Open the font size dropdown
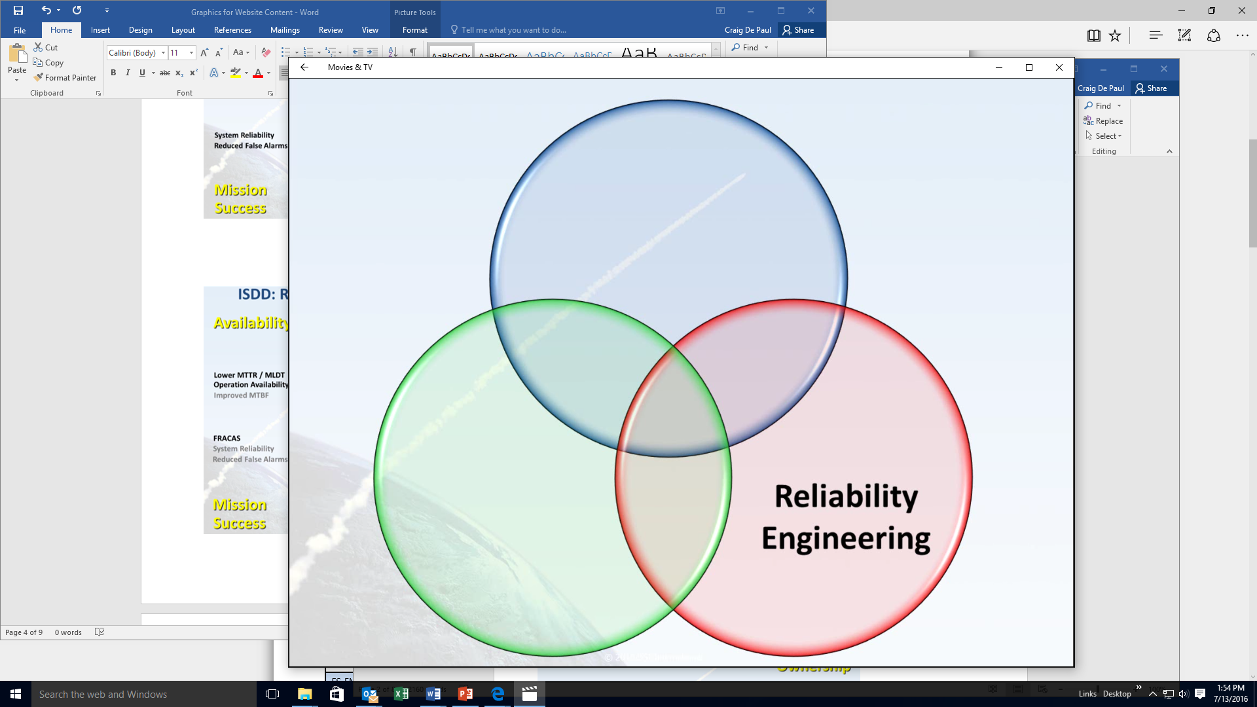 (x=191, y=52)
